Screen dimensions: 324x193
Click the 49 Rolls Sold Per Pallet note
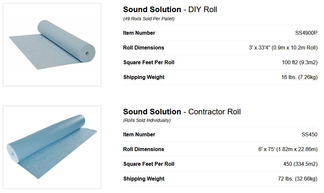tap(149, 19)
